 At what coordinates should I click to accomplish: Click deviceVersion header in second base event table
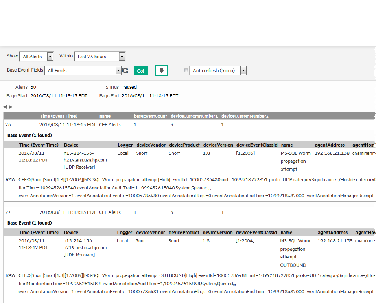(x=218, y=233)
